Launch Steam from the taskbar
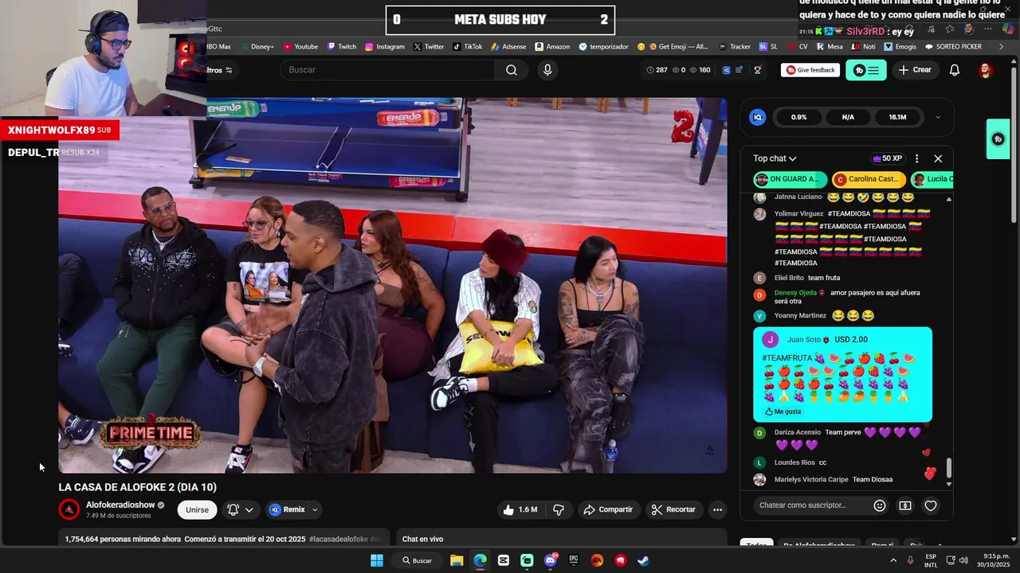 click(643, 560)
